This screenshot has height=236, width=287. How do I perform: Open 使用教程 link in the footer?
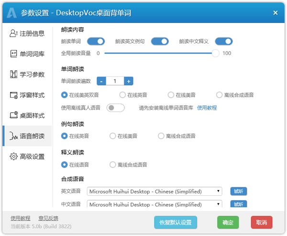[20, 218]
